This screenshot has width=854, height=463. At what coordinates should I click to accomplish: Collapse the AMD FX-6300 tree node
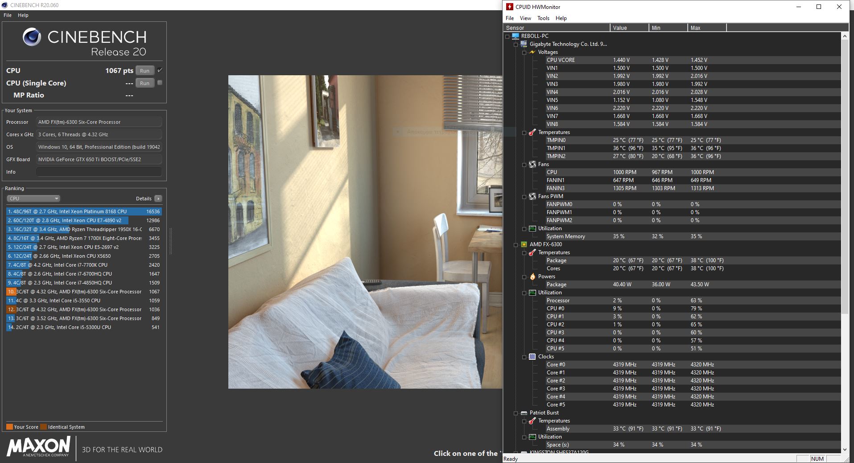click(x=516, y=244)
